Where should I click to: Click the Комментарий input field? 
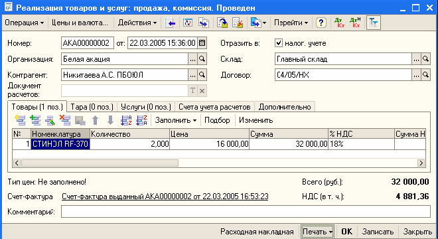pos(246,212)
